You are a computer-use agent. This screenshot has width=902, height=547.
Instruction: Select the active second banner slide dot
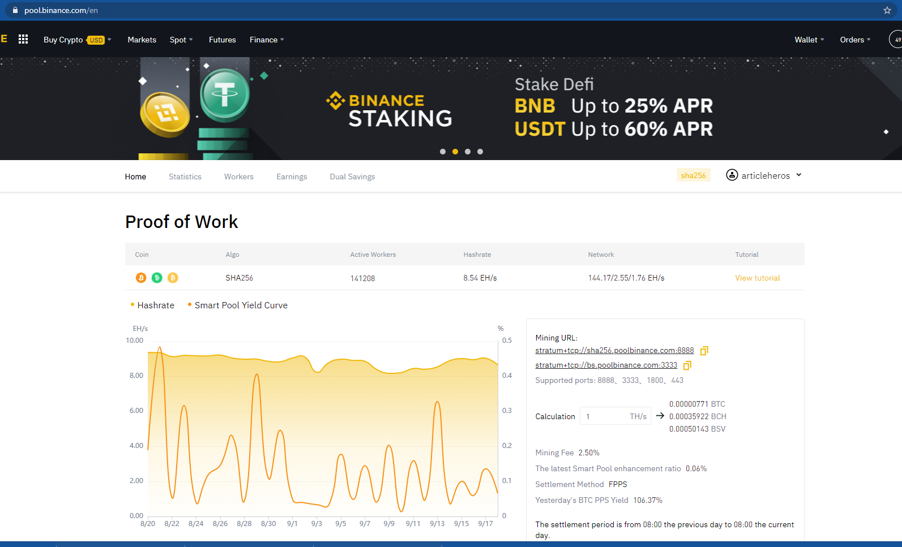point(455,152)
